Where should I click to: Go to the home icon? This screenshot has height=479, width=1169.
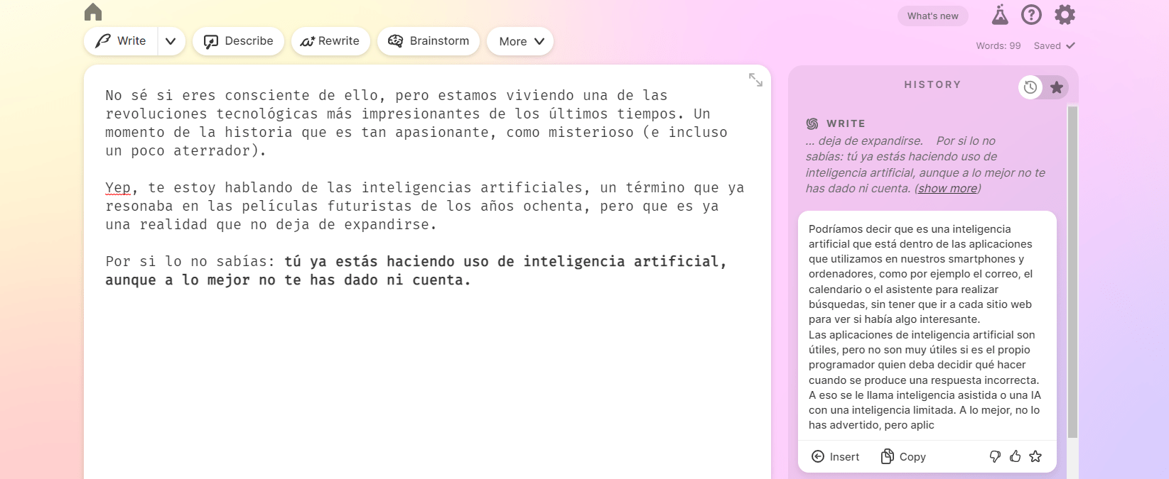pos(93,12)
